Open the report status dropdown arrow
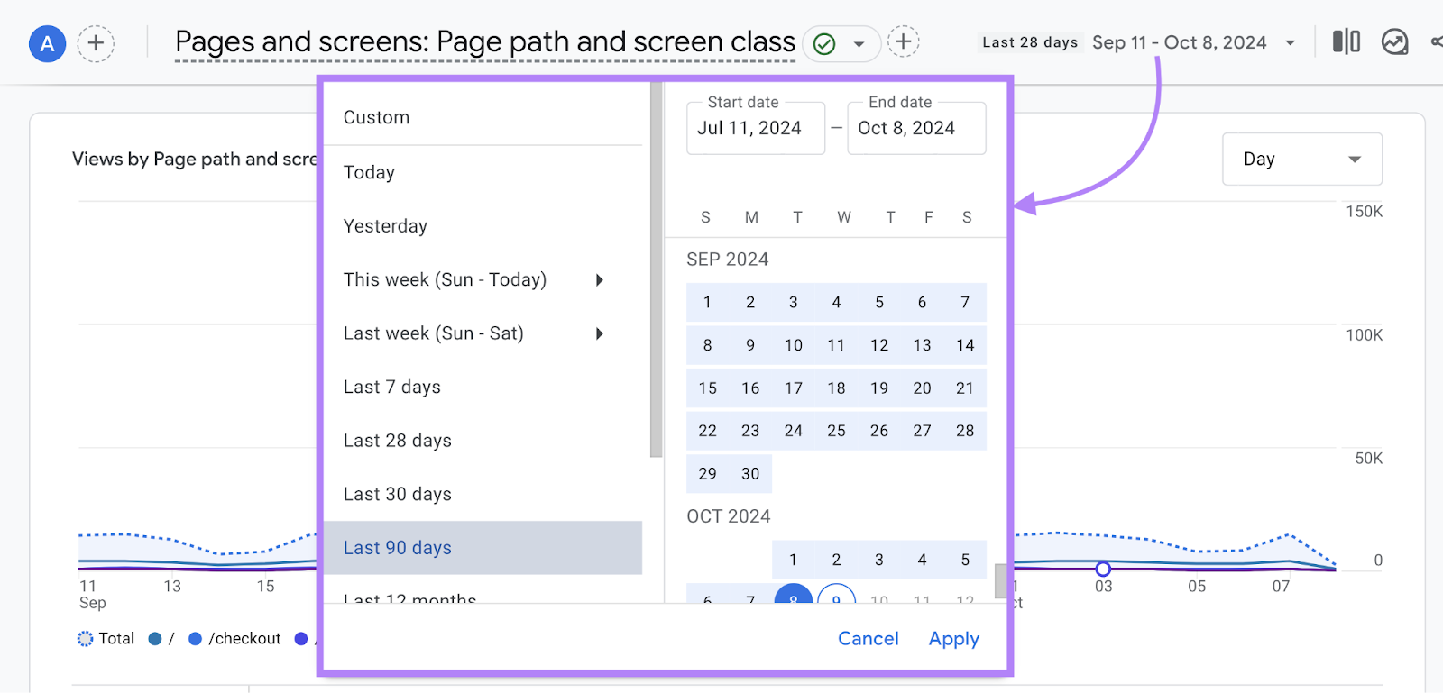 click(859, 43)
